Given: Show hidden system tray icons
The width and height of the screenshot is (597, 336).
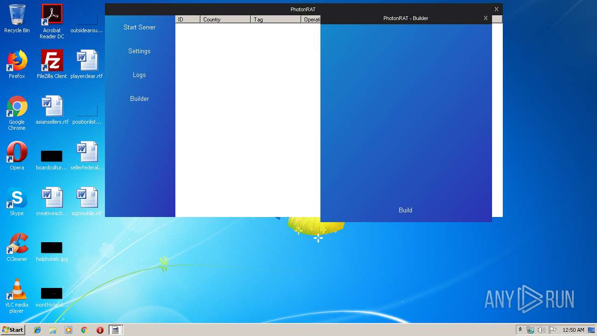Looking at the screenshot, I should [521, 330].
